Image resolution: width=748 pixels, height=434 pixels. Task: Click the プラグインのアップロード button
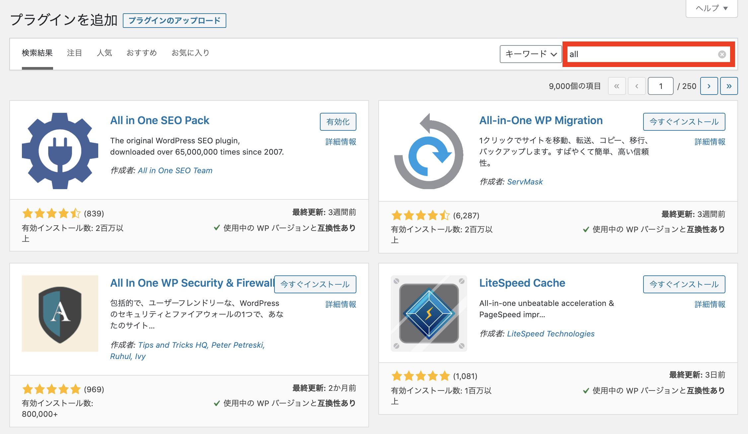(175, 21)
